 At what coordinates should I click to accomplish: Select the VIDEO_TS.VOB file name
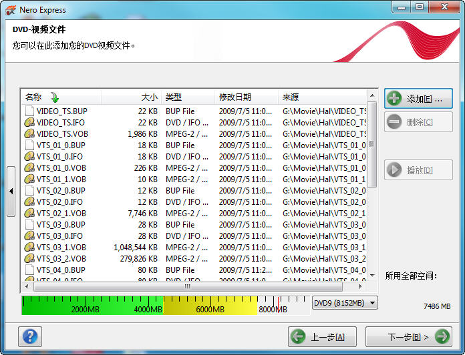coord(62,134)
